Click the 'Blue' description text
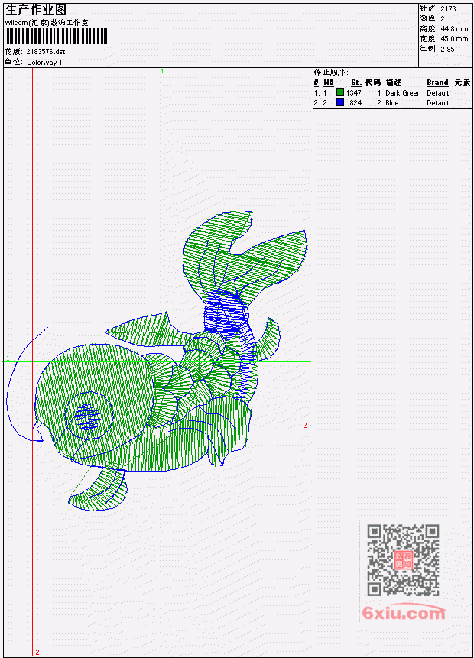This screenshot has width=474, height=658. tap(392, 103)
